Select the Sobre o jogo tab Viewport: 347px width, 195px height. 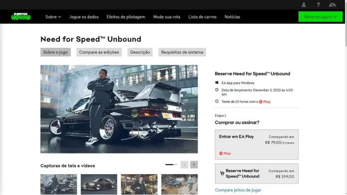[x=55, y=52]
